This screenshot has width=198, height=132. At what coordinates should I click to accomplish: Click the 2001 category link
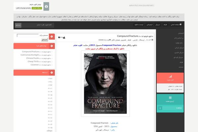pos(50,88)
